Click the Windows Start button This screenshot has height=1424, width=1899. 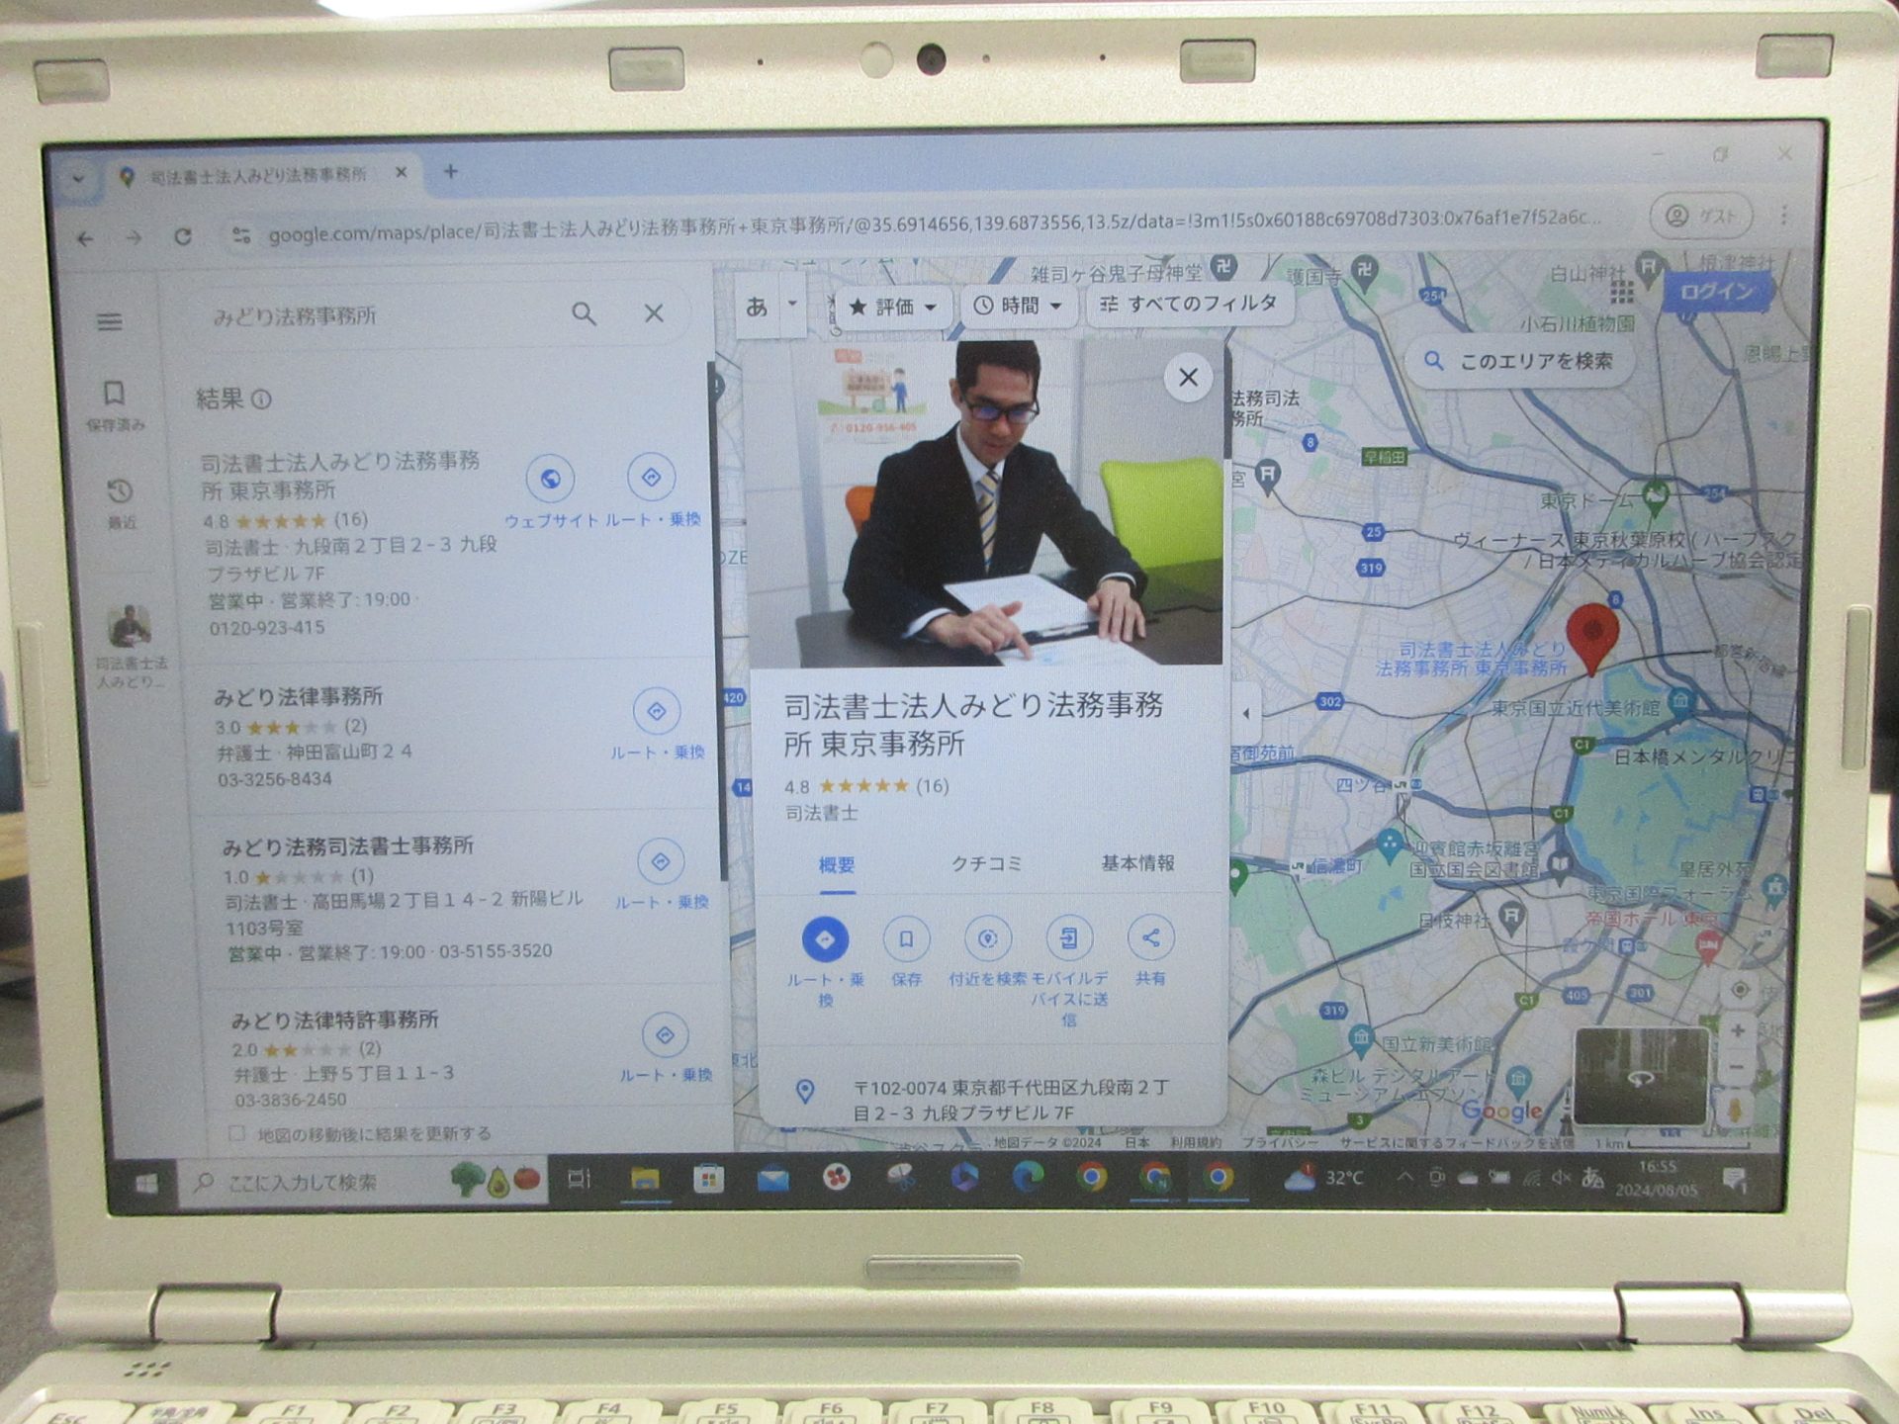pyautogui.click(x=144, y=1183)
